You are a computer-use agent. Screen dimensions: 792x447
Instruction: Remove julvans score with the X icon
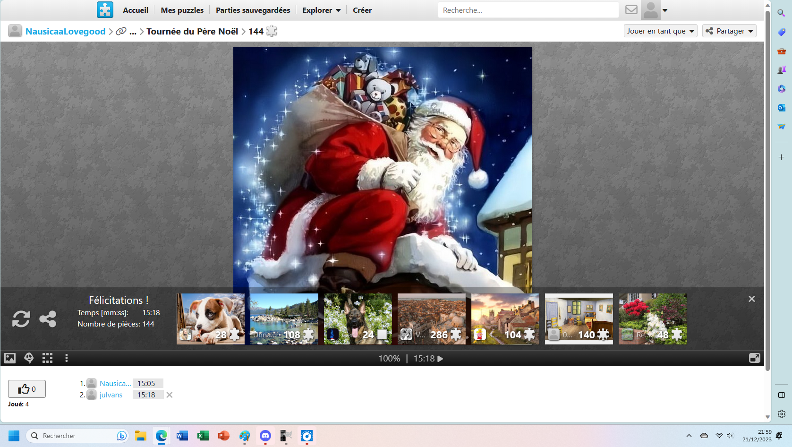pyautogui.click(x=170, y=395)
